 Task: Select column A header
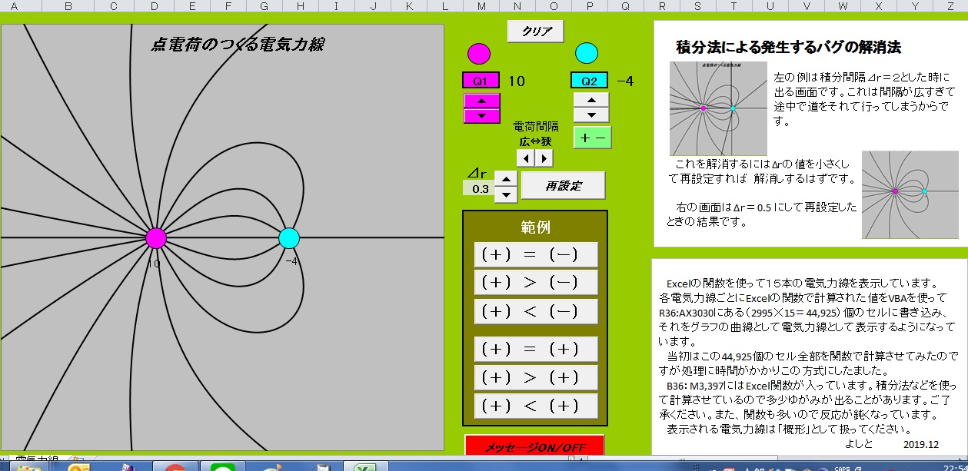coord(13,6)
